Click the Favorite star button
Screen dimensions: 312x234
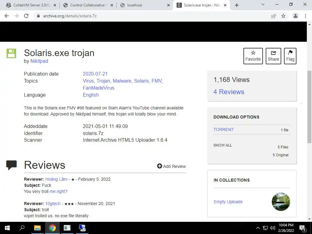pos(253,56)
